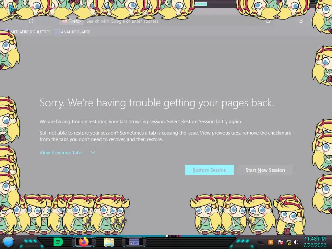The height and width of the screenshot is (249, 332).
Task: Open the purple window app in taskbar
Action: click(x=134, y=242)
